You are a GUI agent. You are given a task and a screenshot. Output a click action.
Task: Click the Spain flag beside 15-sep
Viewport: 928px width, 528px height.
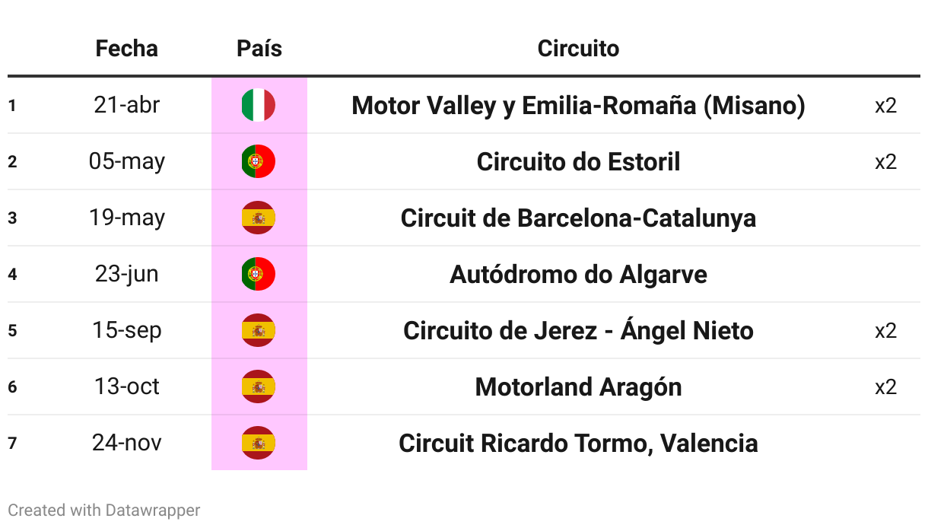[259, 330]
